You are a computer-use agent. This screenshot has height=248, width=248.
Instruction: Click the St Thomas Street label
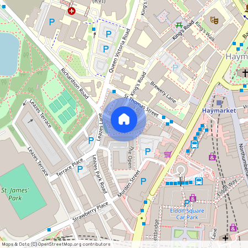141,106
